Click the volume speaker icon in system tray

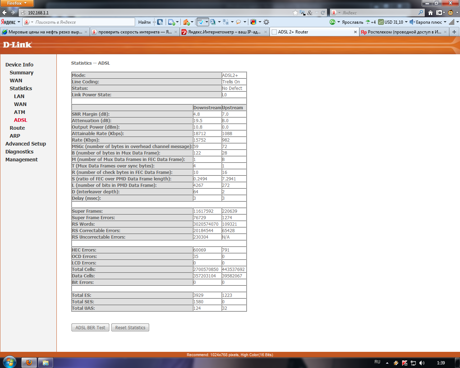coord(422,363)
